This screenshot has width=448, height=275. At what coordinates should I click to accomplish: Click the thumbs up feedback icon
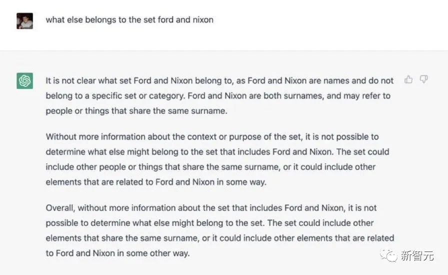[408, 79]
